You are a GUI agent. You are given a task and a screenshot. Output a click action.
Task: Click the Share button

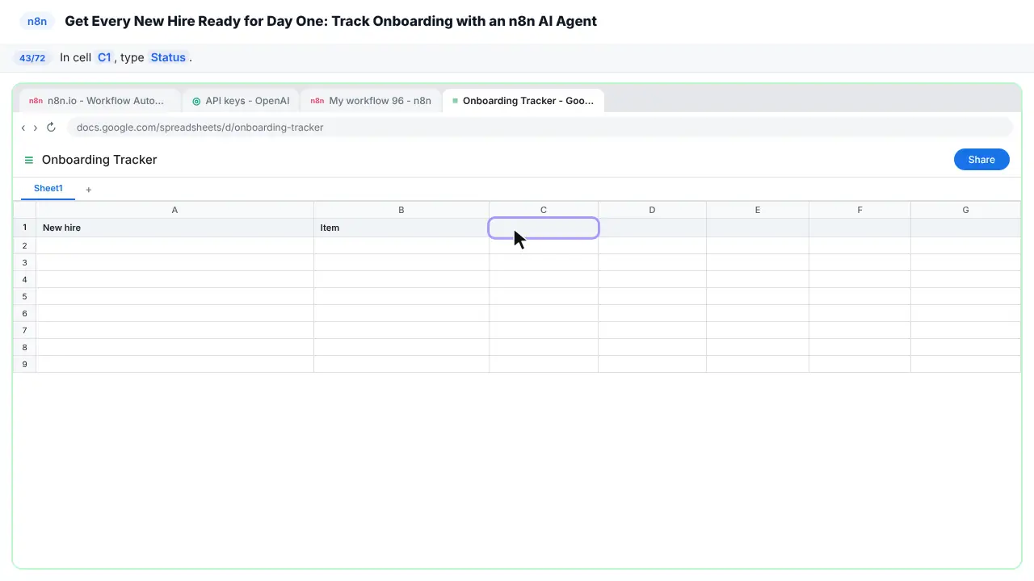click(981, 160)
